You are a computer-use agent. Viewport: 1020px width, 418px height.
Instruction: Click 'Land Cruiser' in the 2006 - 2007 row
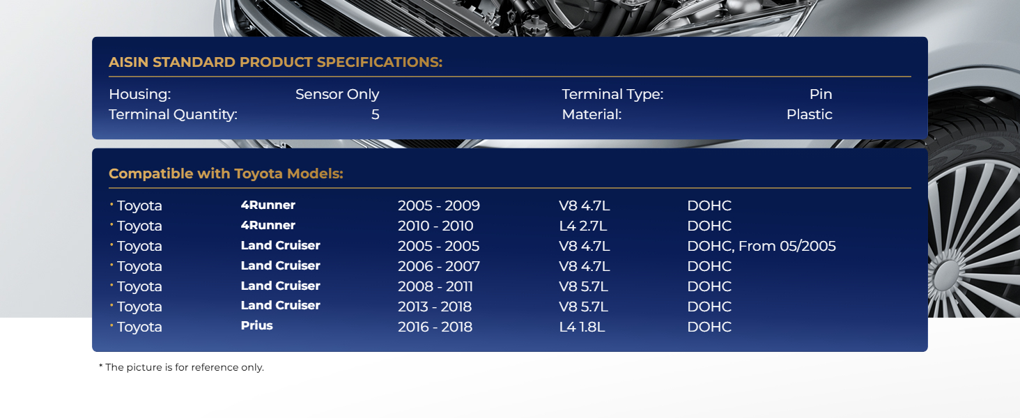pyautogui.click(x=281, y=266)
